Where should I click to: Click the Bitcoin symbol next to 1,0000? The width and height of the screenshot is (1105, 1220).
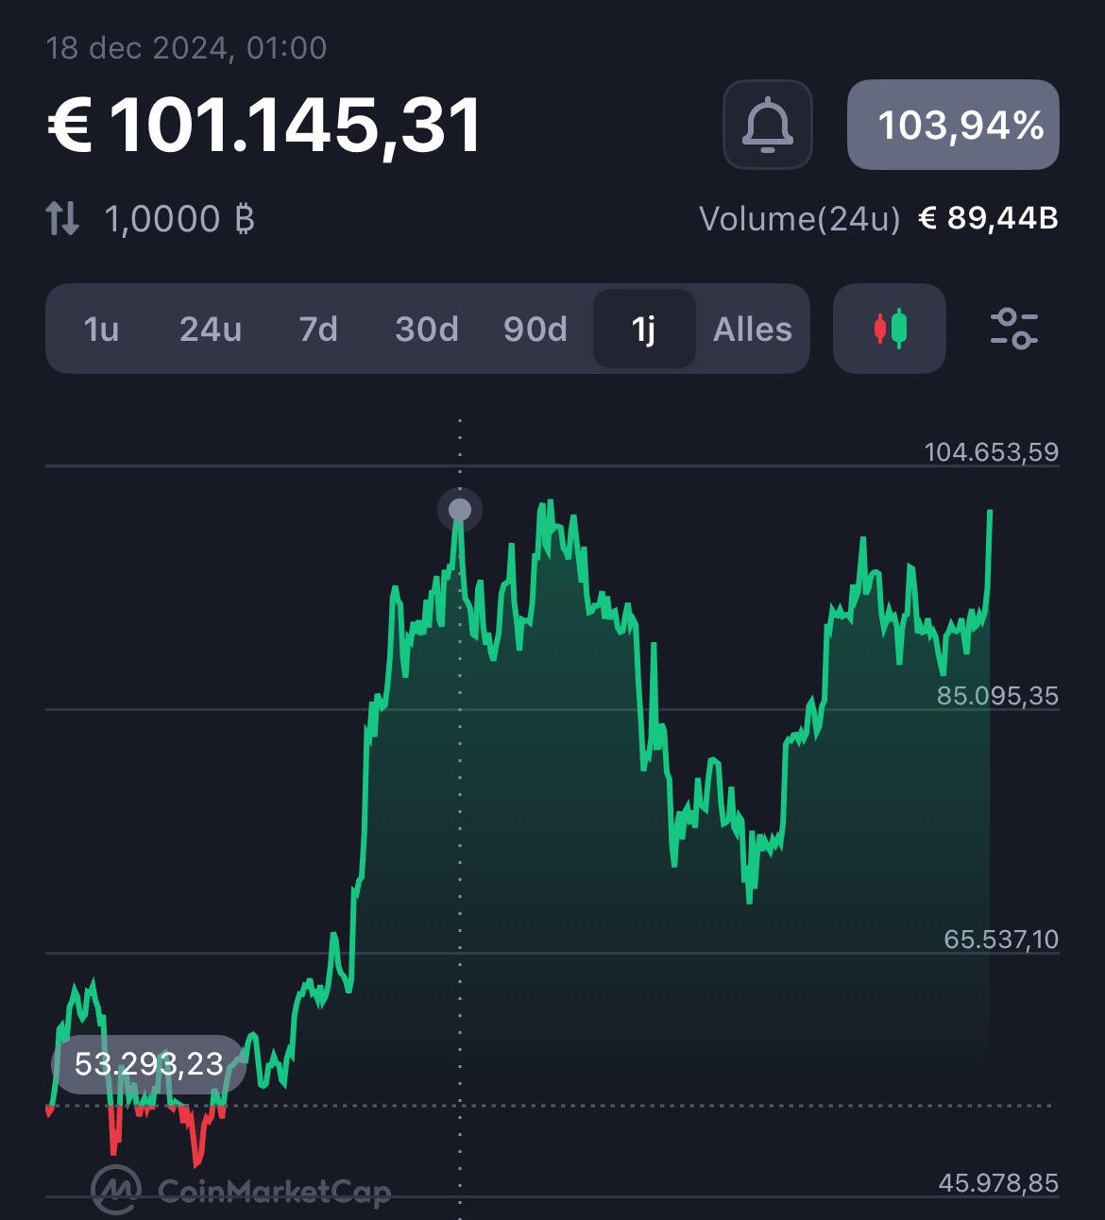pos(245,219)
